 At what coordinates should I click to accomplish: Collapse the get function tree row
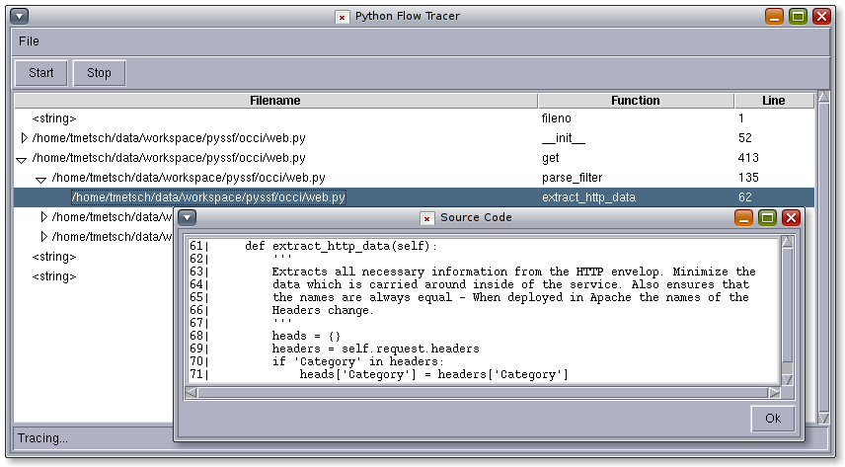[x=22, y=160]
